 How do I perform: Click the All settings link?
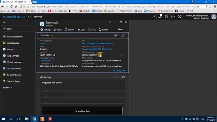click(119, 71)
